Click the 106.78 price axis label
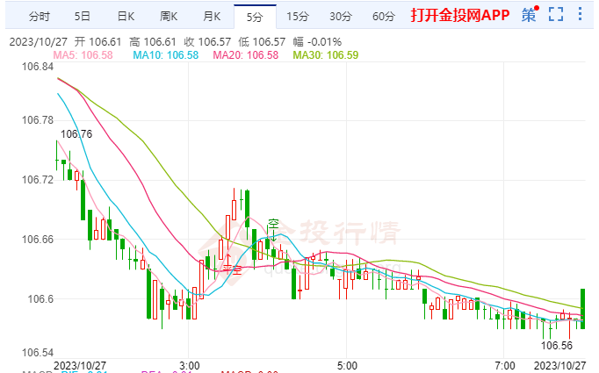 pyautogui.click(x=38, y=120)
